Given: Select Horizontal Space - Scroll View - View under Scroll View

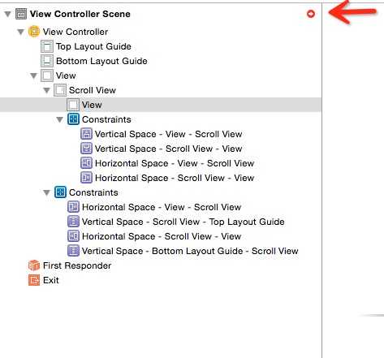Looking at the screenshot, I should click(175, 178).
